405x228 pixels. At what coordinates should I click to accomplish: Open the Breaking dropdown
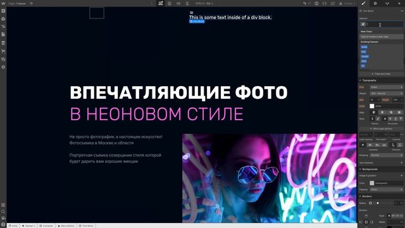pyautogui.click(x=386, y=155)
